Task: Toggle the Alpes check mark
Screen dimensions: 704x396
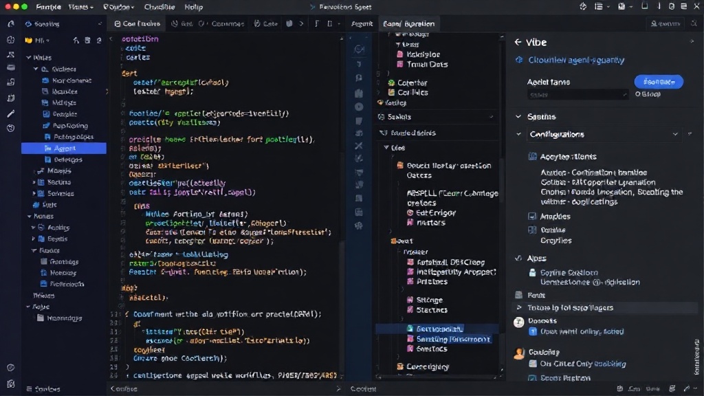Action: coord(518,258)
